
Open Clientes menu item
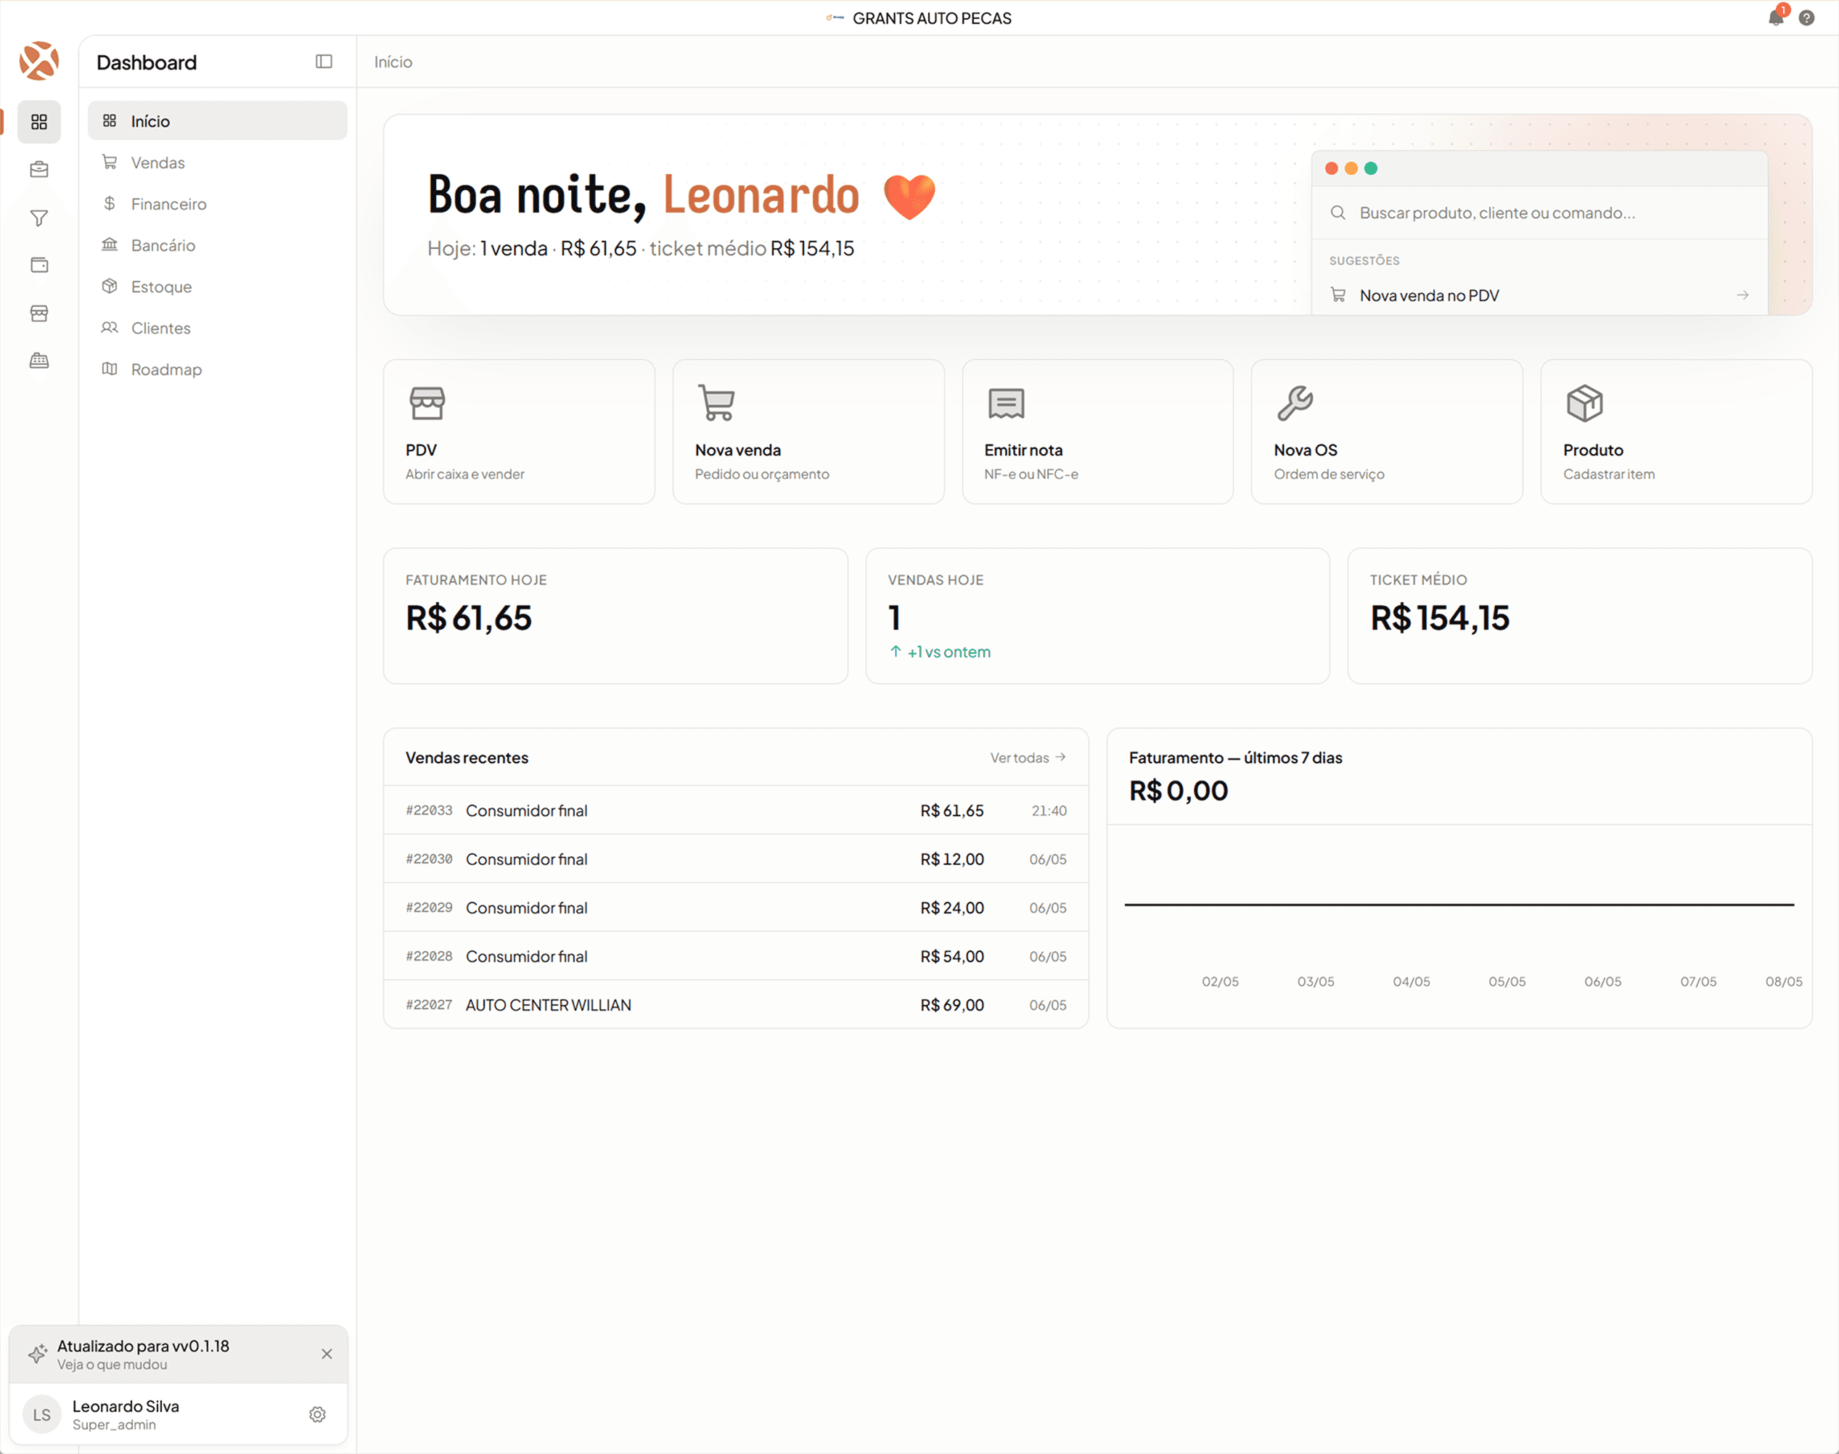click(x=217, y=328)
